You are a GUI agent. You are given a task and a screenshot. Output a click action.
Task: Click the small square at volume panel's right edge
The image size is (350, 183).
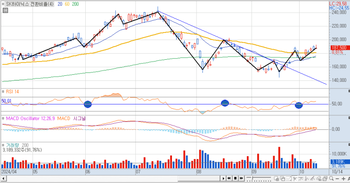point(349,144)
